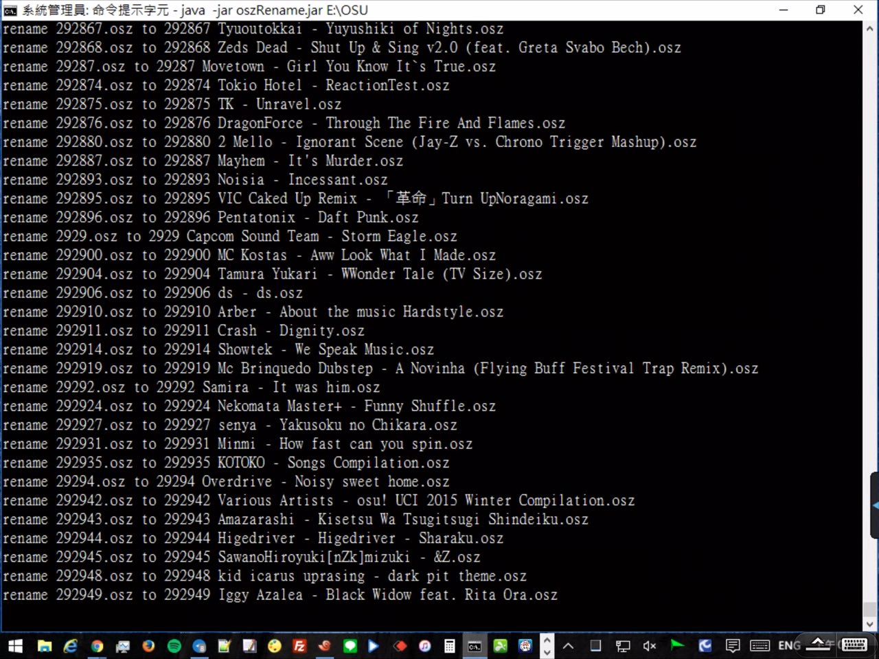Open the red diamond taskbar app

400,646
